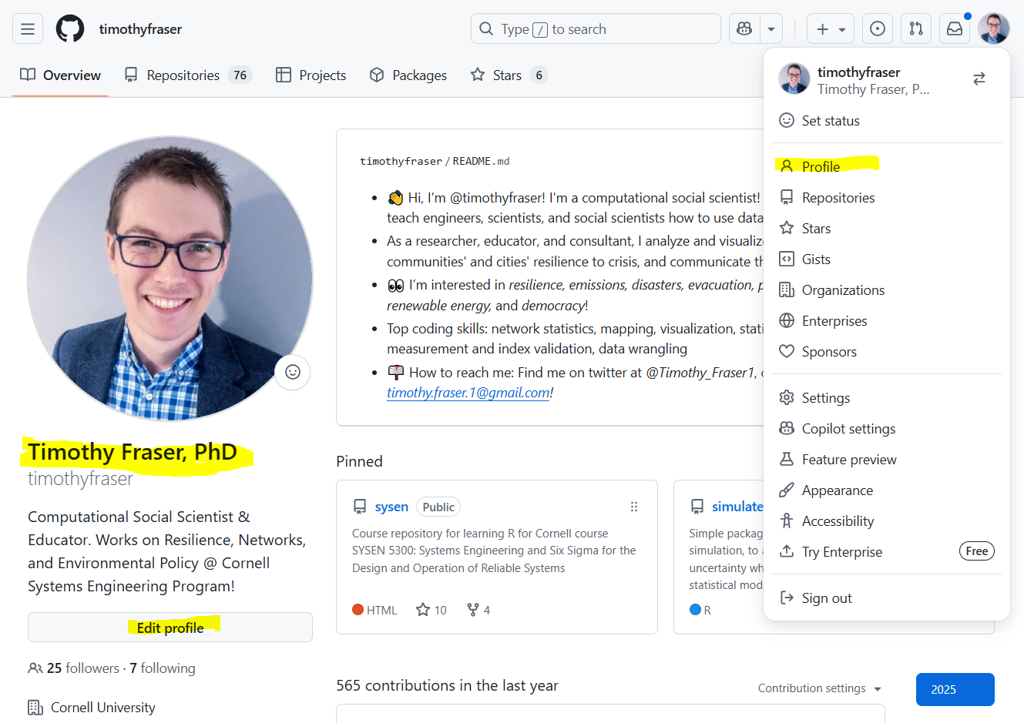Open Pull requests from the header icon
The image size is (1024, 723).
click(916, 29)
